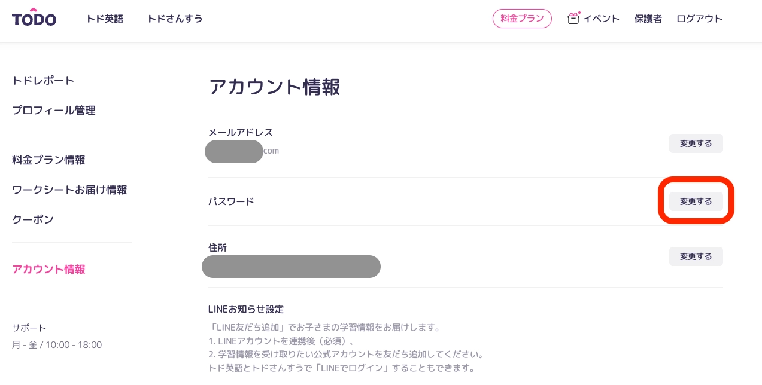Click the LINEお知らせ設定 heading
This screenshot has height=385, width=762.
(246, 309)
